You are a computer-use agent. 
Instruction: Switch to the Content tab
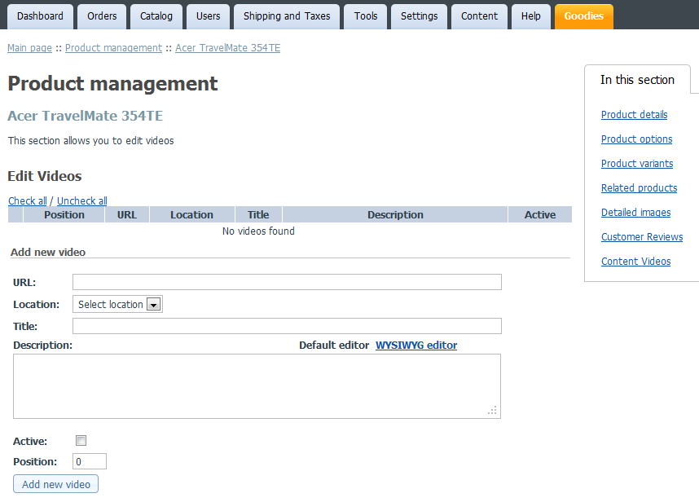pos(479,16)
